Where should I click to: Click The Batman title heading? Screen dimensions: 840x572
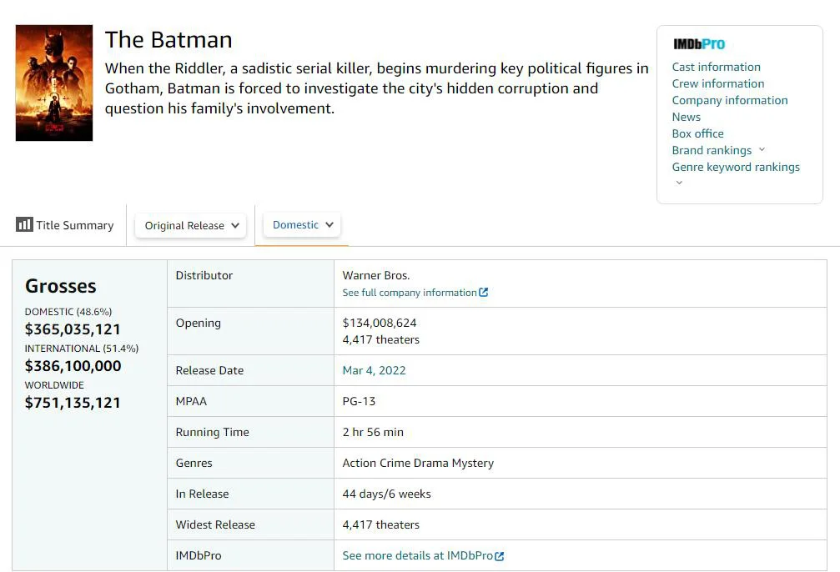(x=169, y=39)
